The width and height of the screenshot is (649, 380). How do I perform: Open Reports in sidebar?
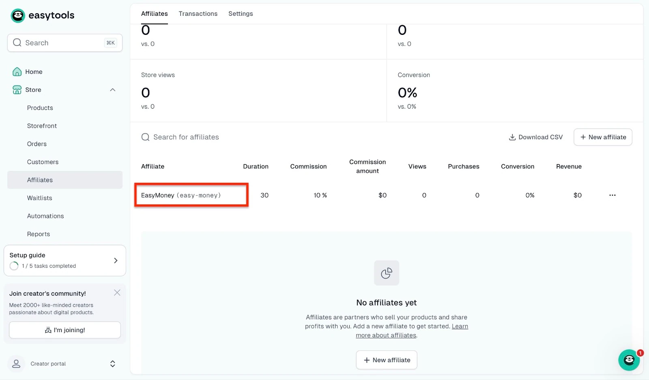39,234
